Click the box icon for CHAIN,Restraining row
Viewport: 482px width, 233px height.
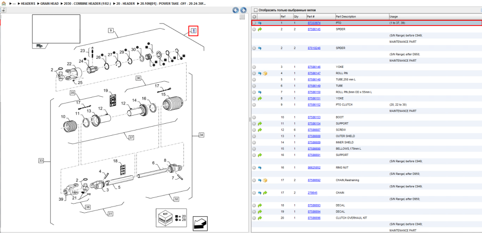point(265,180)
